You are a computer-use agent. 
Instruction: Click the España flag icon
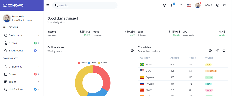click(x=142, y=77)
